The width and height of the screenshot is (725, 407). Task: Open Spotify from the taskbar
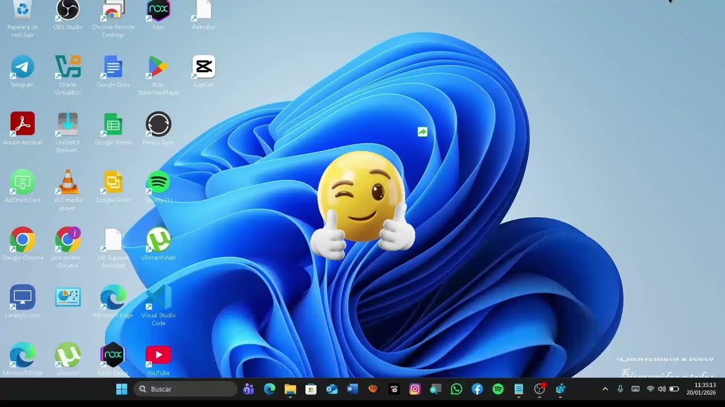[x=498, y=389]
